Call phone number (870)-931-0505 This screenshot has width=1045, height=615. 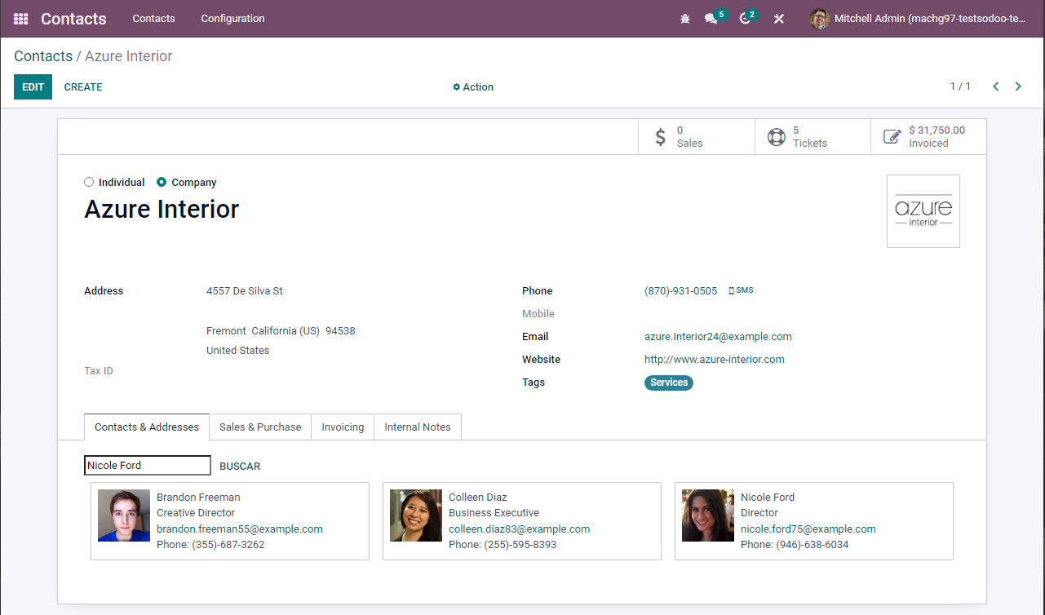point(681,291)
